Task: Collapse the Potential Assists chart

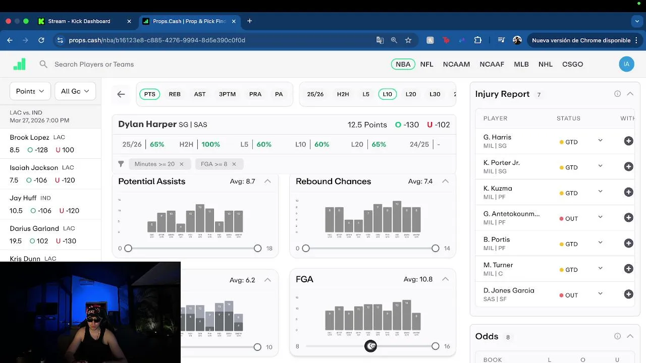Action: point(267,181)
